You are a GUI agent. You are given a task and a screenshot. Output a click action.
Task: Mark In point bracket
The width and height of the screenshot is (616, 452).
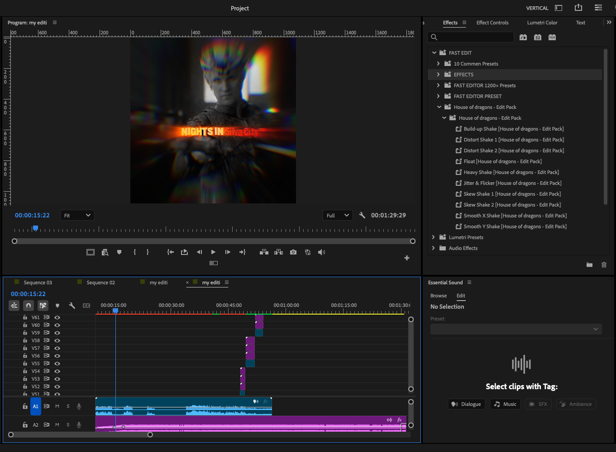pyautogui.click(x=134, y=252)
